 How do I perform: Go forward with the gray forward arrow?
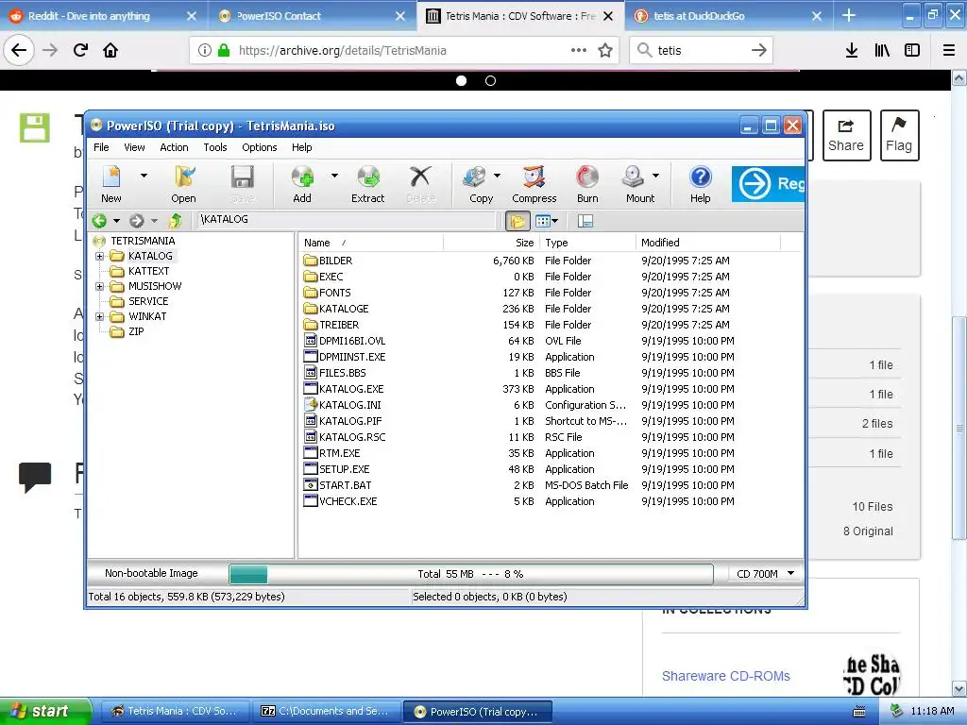(137, 220)
